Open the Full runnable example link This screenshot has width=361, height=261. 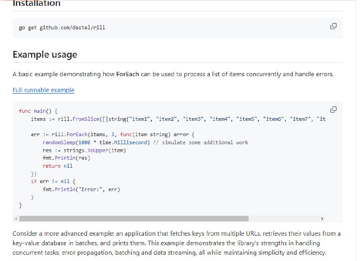(x=43, y=90)
